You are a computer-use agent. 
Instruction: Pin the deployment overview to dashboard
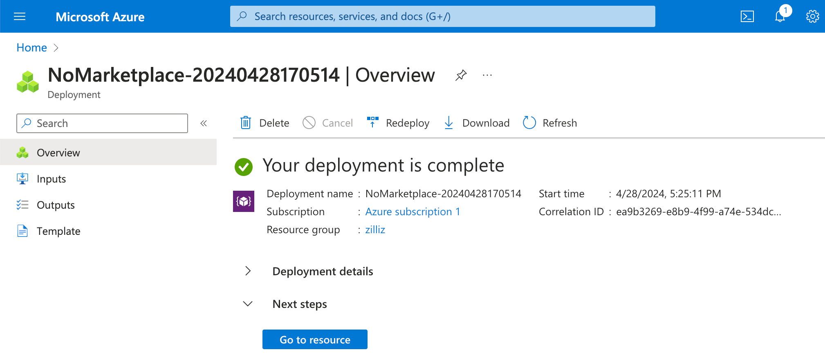tap(461, 75)
